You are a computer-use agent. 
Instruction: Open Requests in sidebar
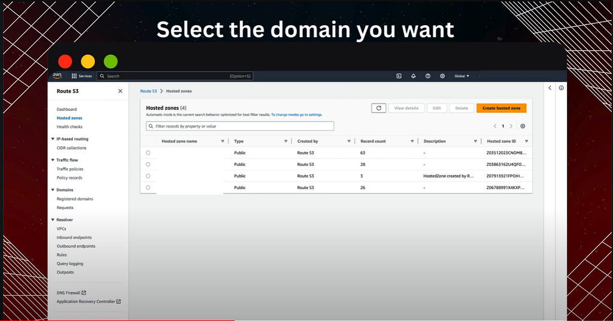65,208
